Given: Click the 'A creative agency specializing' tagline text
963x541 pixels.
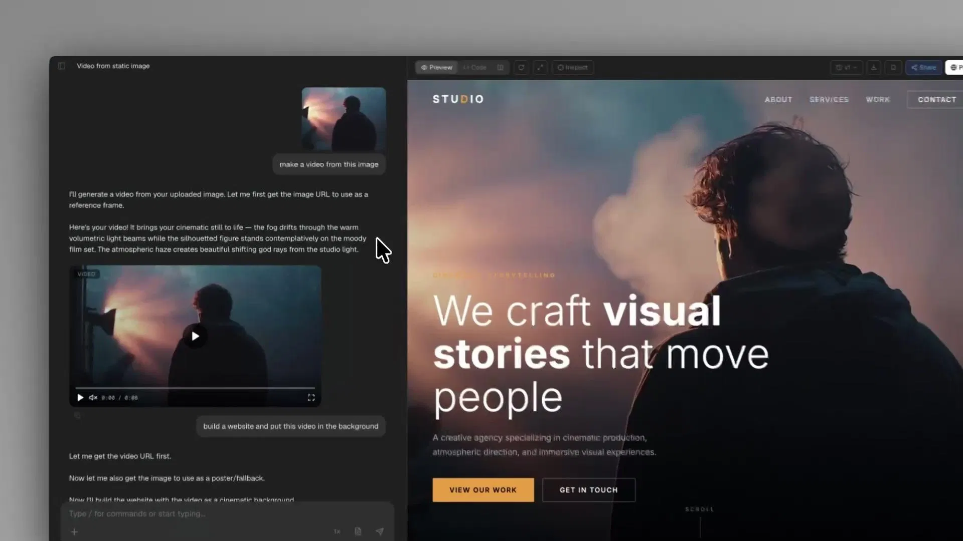Looking at the screenshot, I should [544, 445].
